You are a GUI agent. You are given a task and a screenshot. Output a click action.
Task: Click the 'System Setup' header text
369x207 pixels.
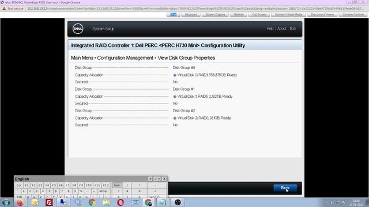[x=103, y=29]
